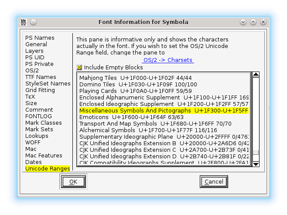Click the scrollbar thumb in ranges list
287x215 pixels.
256,153
